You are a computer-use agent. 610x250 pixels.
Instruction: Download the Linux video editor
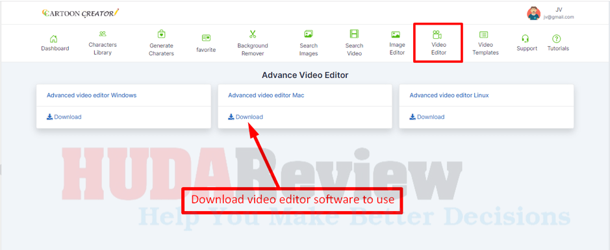click(x=427, y=117)
